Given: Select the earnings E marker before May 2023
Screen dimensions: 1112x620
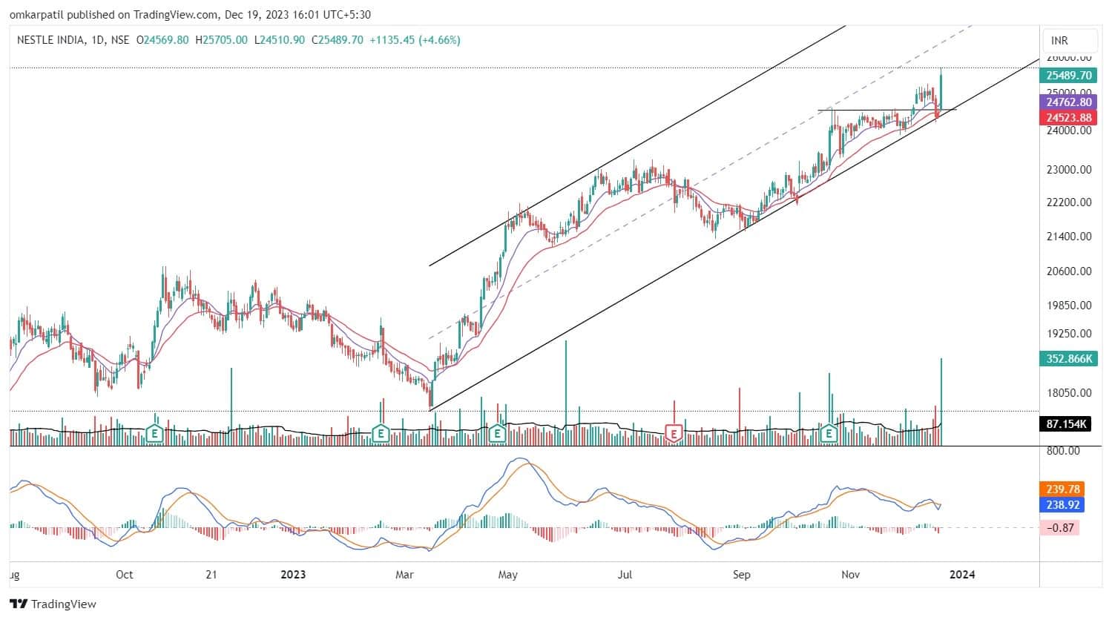Looking at the screenshot, I should (x=498, y=432).
